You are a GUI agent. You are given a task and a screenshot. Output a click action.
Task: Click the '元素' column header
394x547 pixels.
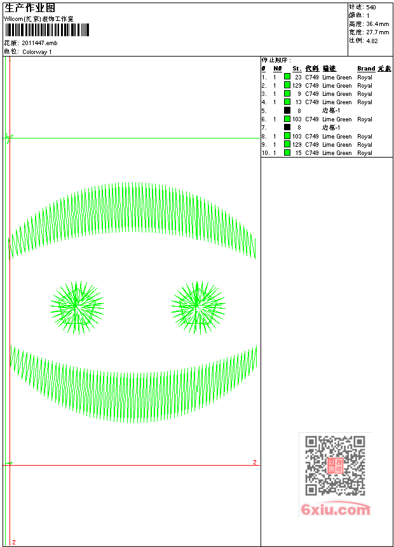384,69
